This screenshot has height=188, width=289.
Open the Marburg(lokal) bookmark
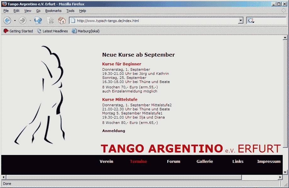pos(86,31)
